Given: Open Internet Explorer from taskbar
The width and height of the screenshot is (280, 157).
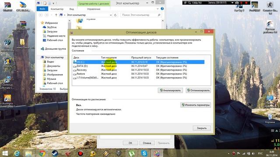Looking at the screenshot, I should point(17,153).
